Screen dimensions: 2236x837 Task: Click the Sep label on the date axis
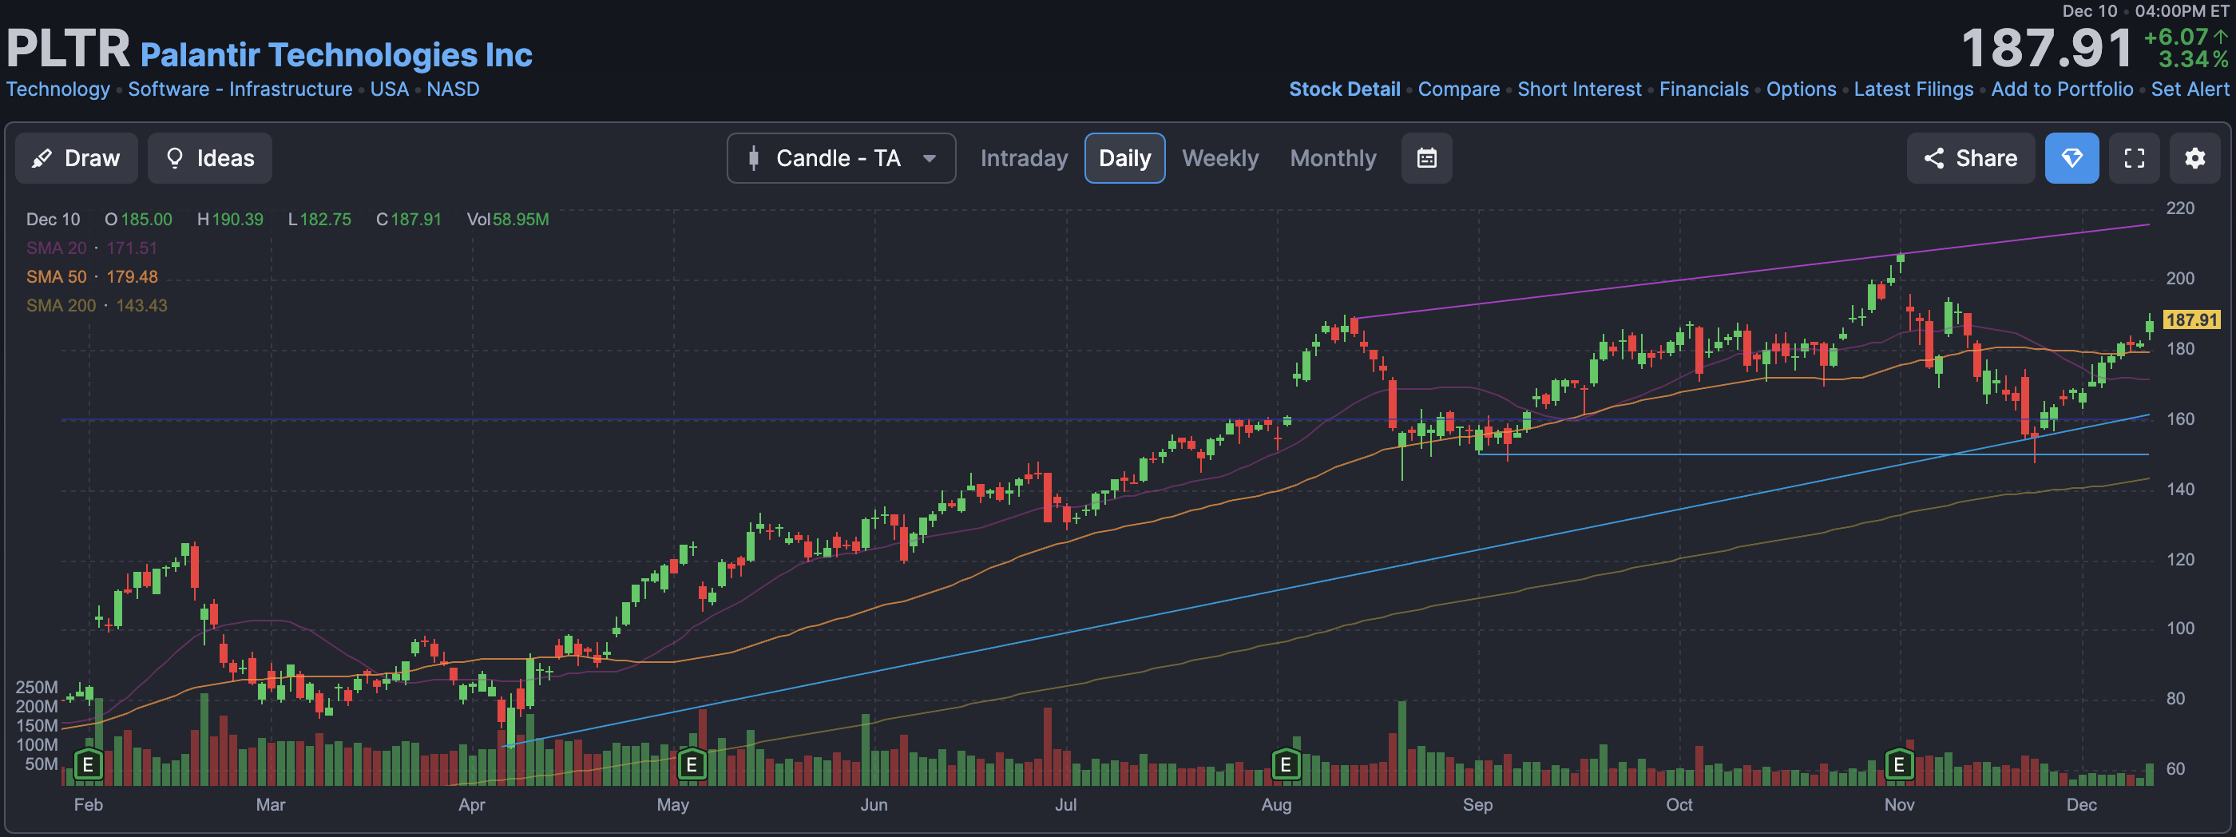(x=1477, y=805)
